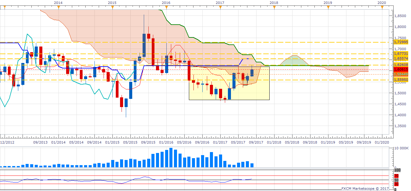Click the 09/2014 date axis label
Viewport: 411px width, 191px height.
[94, 142]
